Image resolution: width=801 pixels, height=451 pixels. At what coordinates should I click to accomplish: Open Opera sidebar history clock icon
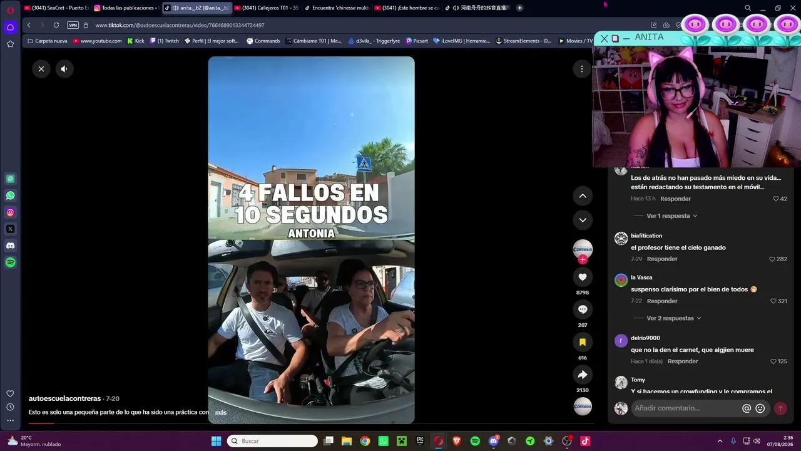(x=11, y=407)
